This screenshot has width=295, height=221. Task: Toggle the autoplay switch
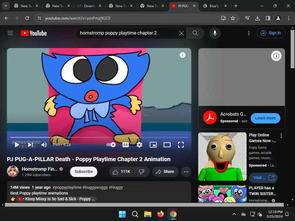(111, 145)
